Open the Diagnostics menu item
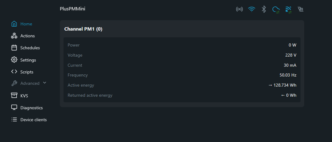Viewport: 332px width, 142px height. coord(31,108)
